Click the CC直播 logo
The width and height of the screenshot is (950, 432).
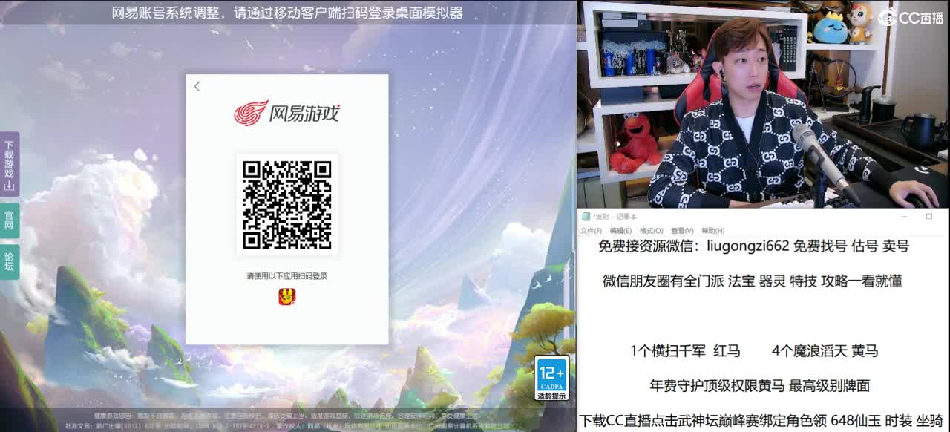coord(911,18)
